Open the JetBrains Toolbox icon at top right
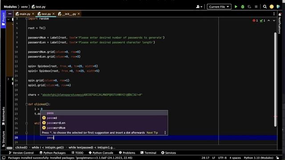This screenshot has width=285, height=160. [x=278, y=7]
